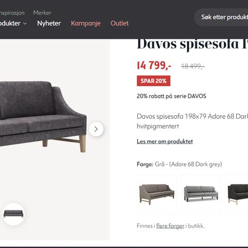Select the beige sofa color variant
The image size is (248, 248).
[157, 195]
